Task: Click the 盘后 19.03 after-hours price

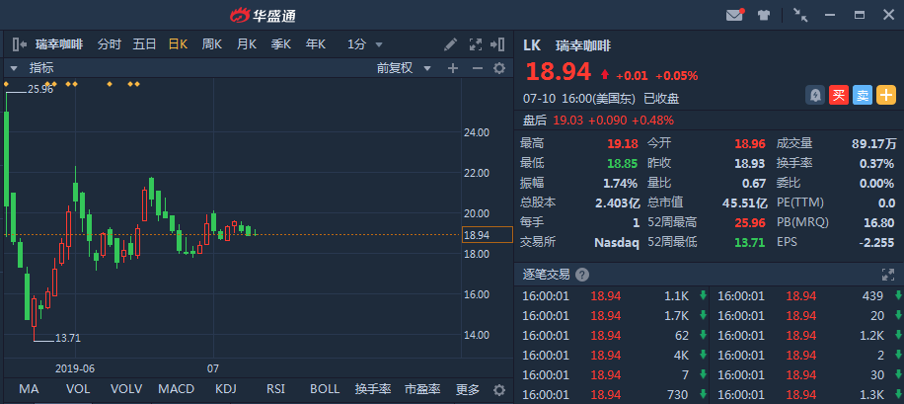Action: tap(566, 121)
